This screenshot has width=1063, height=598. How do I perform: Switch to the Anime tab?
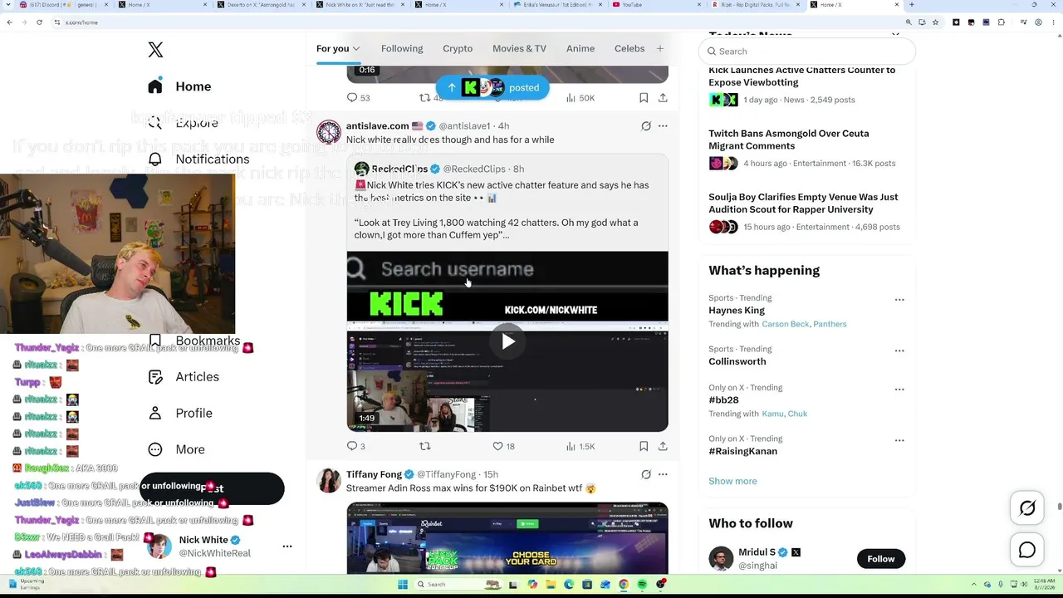point(580,49)
